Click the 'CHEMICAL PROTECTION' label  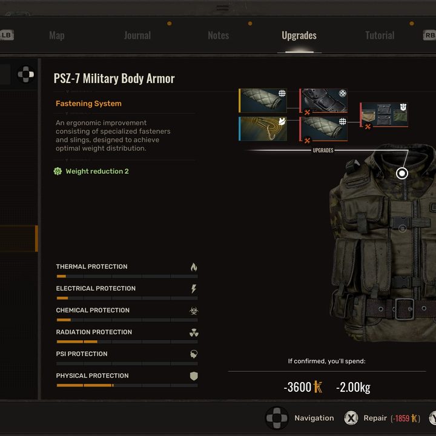pos(93,310)
